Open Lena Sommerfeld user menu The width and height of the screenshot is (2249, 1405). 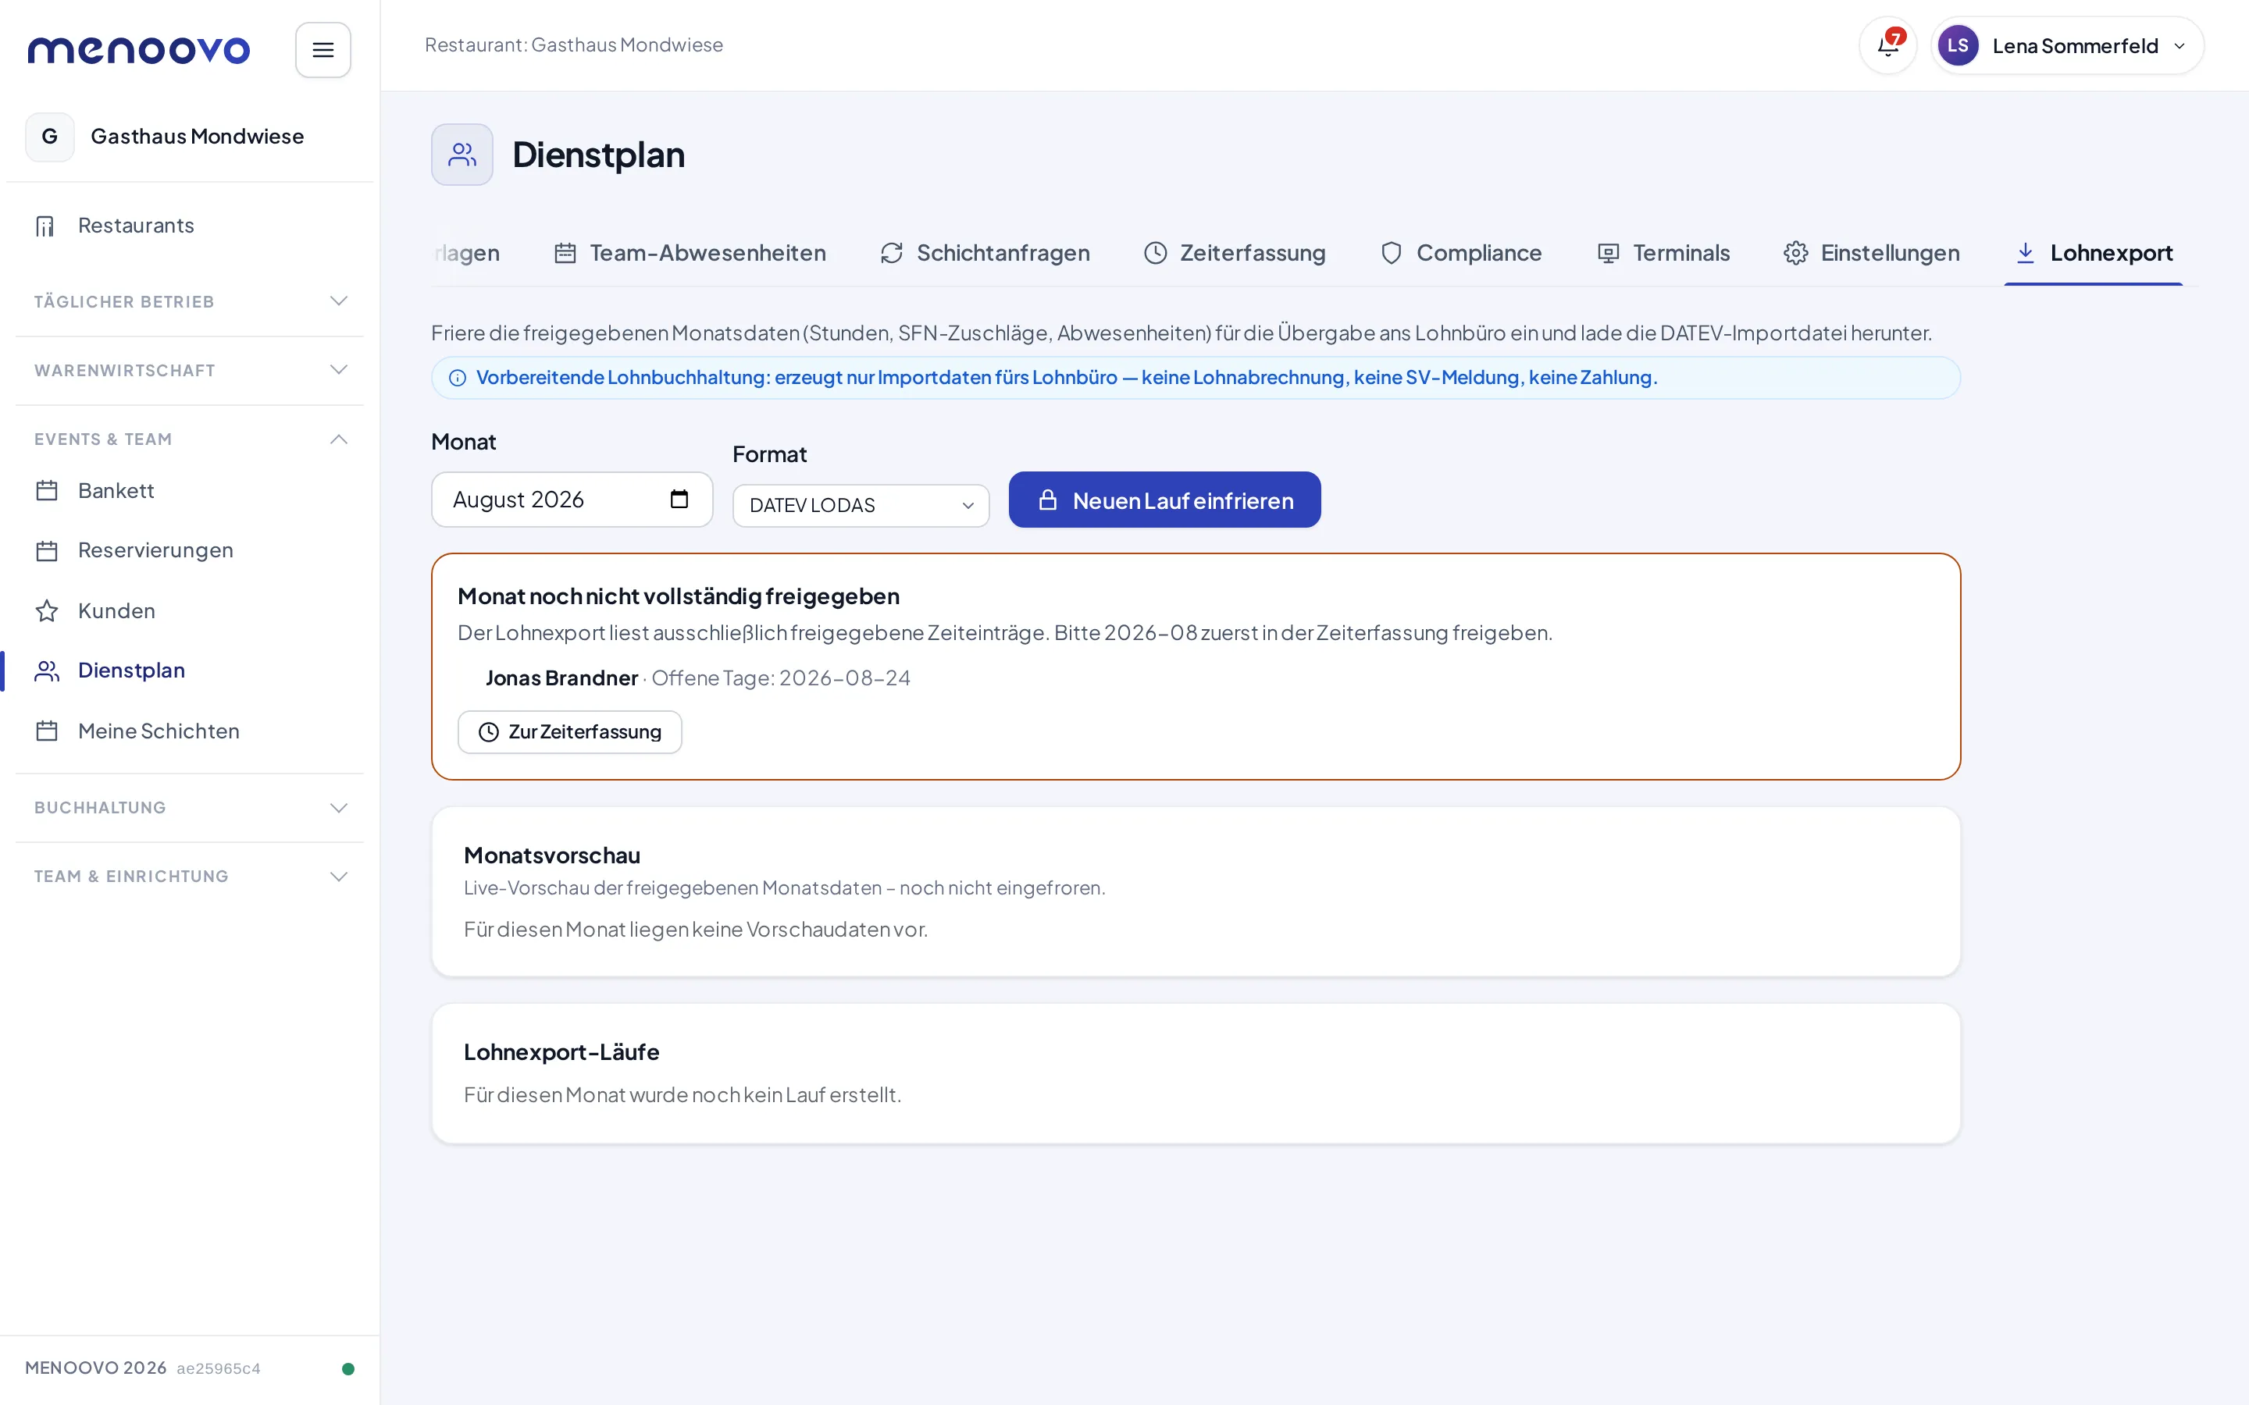coord(2067,45)
